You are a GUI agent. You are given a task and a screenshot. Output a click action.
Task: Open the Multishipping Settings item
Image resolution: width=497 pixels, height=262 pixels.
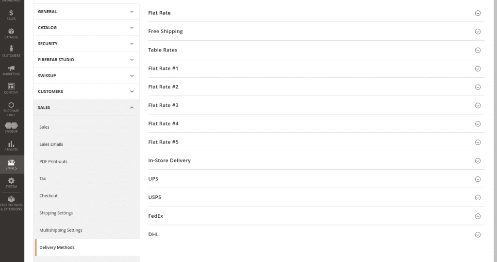61,230
